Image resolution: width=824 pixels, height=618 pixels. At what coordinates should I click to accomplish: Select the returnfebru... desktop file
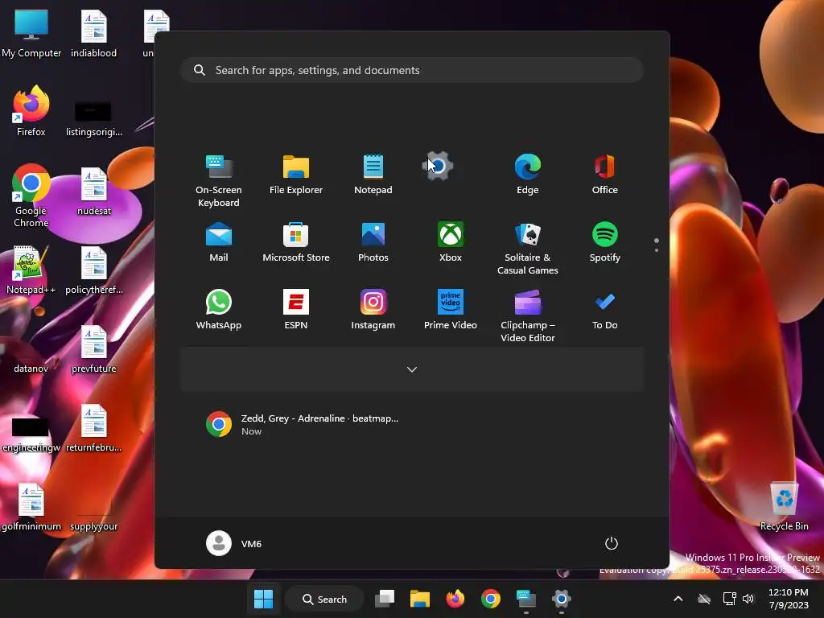pyautogui.click(x=93, y=427)
